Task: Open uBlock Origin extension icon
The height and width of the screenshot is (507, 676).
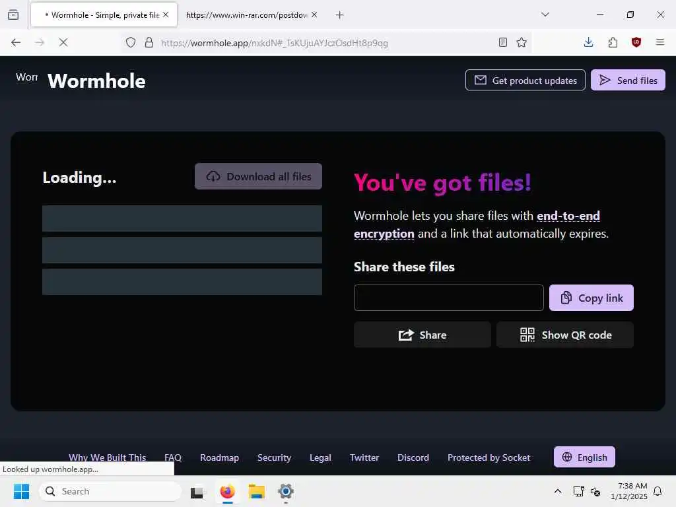Action: 636,42
